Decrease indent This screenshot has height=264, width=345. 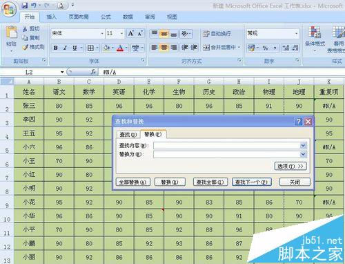tap(185, 48)
